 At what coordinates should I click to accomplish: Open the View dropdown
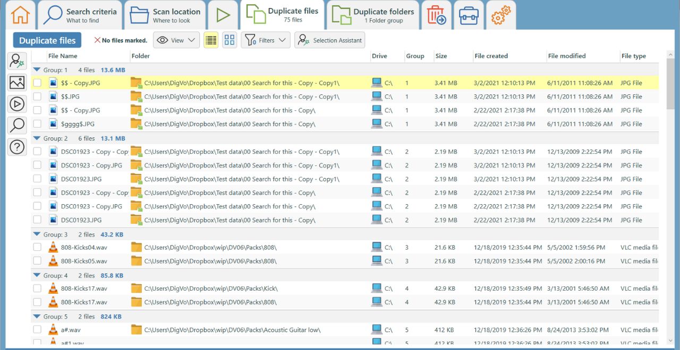pyautogui.click(x=176, y=40)
